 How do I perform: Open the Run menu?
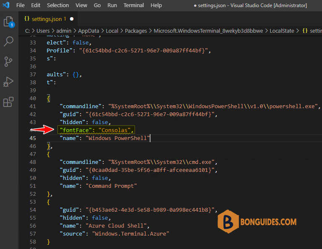[112, 5]
